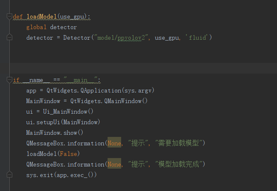The image size is (277, 191).
Task: Click the "__main__" string
Action: [80, 80]
